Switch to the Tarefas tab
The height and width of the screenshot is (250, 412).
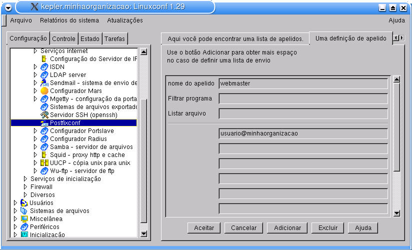coord(114,39)
